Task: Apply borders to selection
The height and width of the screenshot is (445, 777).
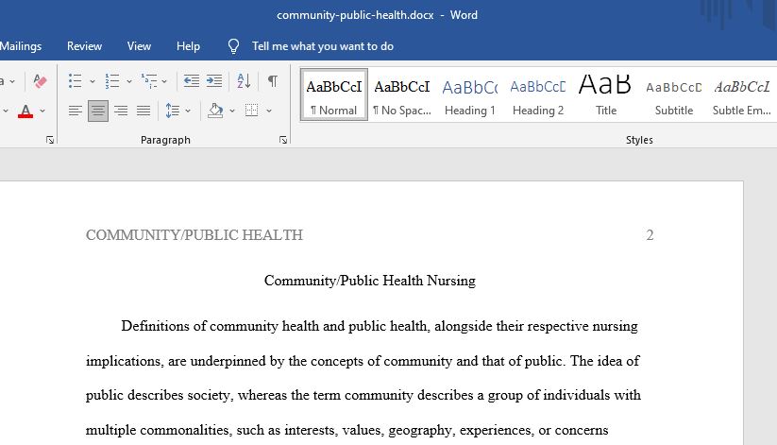Action: tap(252, 111)
